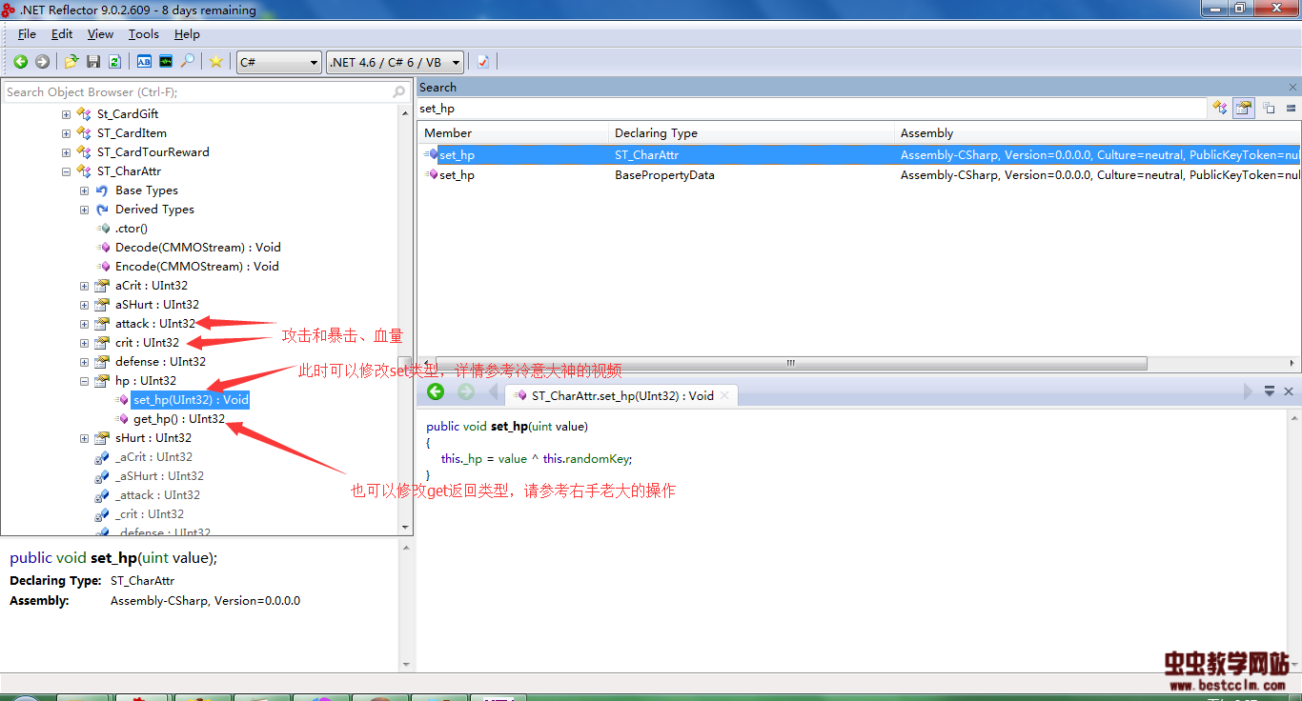Click the grey Forward arrow in main toolbar

coord(42,62)
